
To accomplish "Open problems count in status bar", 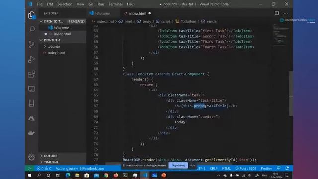I will (x=44, y=168).
